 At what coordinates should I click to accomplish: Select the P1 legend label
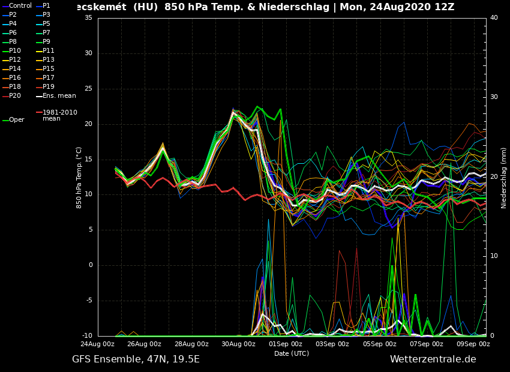[x=46, y=6]
